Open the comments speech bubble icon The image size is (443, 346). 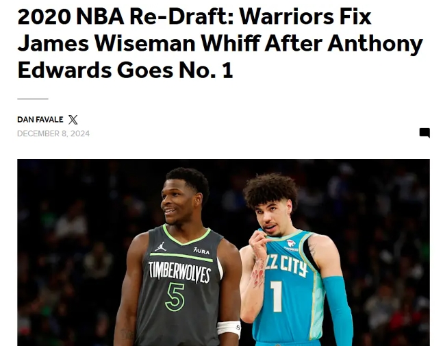pos(425,133)
